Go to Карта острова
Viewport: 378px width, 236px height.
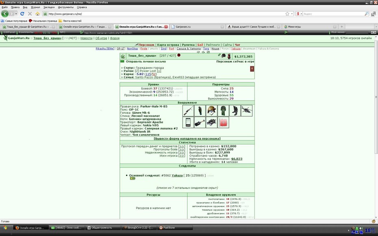[x=168, y=45]
